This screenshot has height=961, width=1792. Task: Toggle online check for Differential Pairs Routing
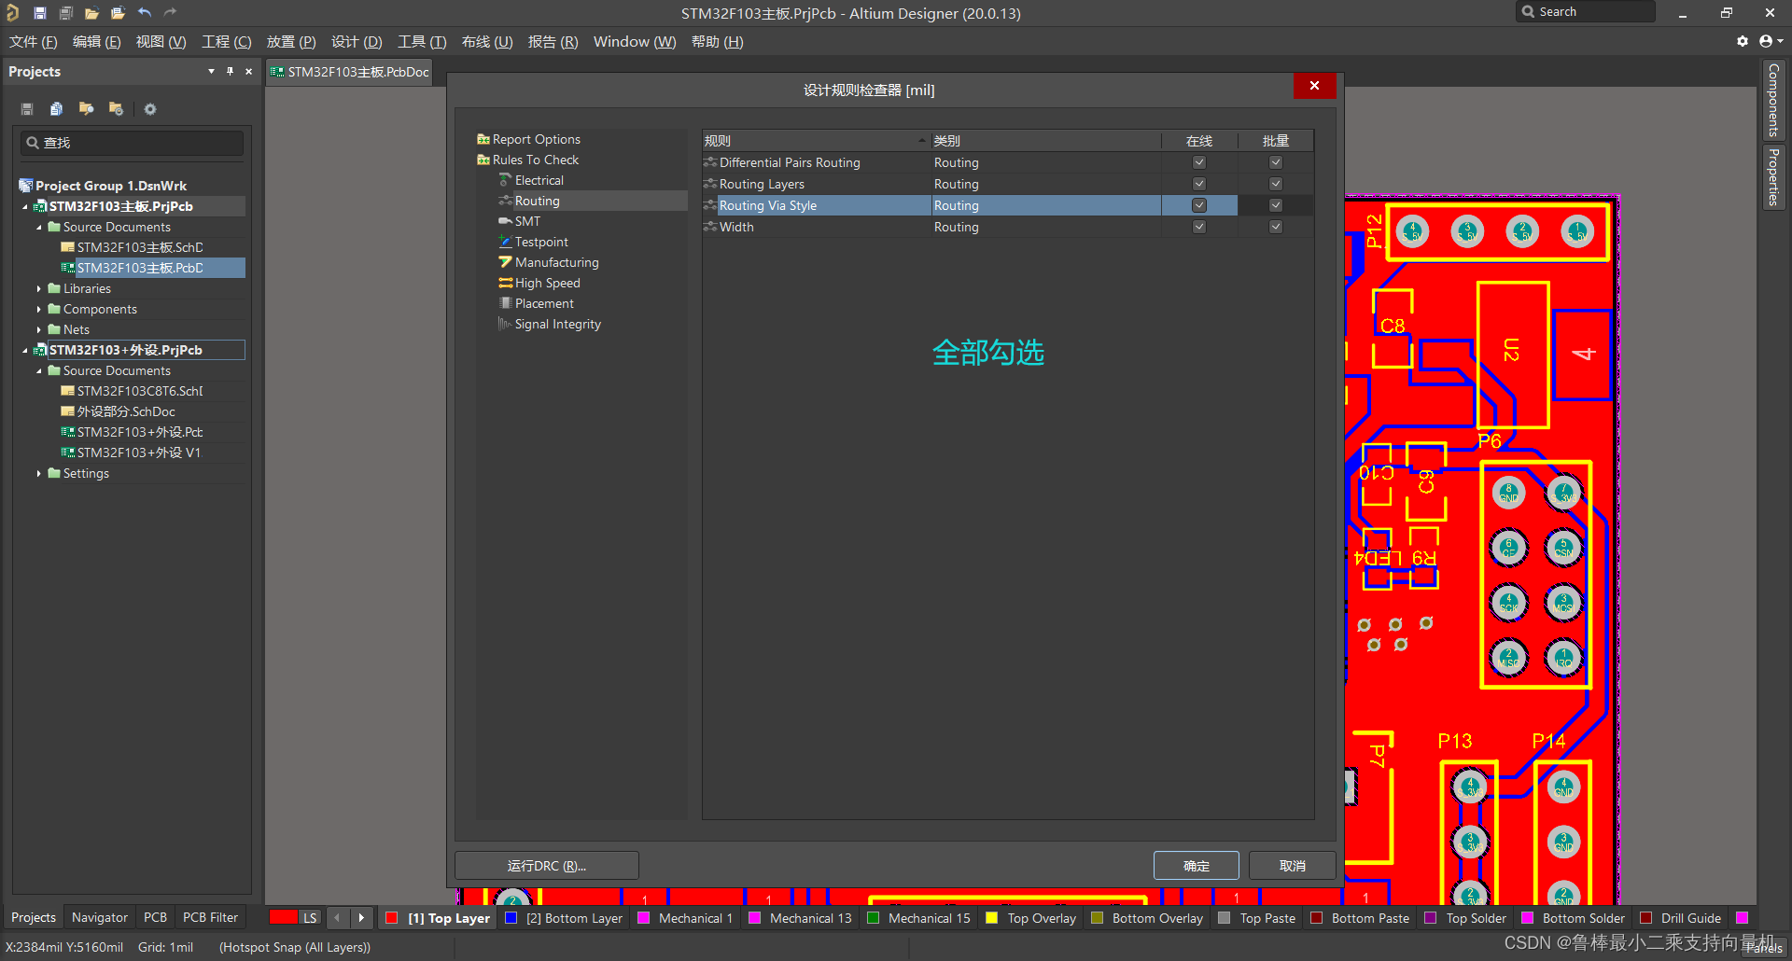pos(1199,162)
